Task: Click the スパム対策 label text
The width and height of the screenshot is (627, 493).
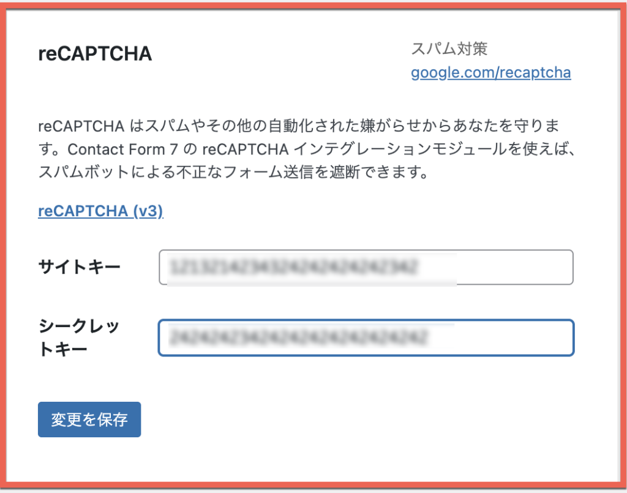Action: coord(449,48)
